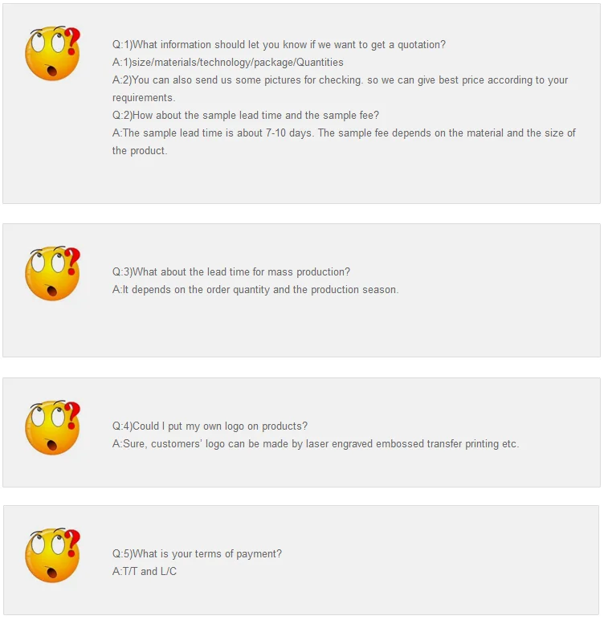This screenshot has height=620, width=604.
Task: Click question 2 about sample lead time and fee
Action: coord(245,116)
